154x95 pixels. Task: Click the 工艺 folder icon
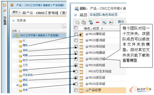[x=20, y=66]
